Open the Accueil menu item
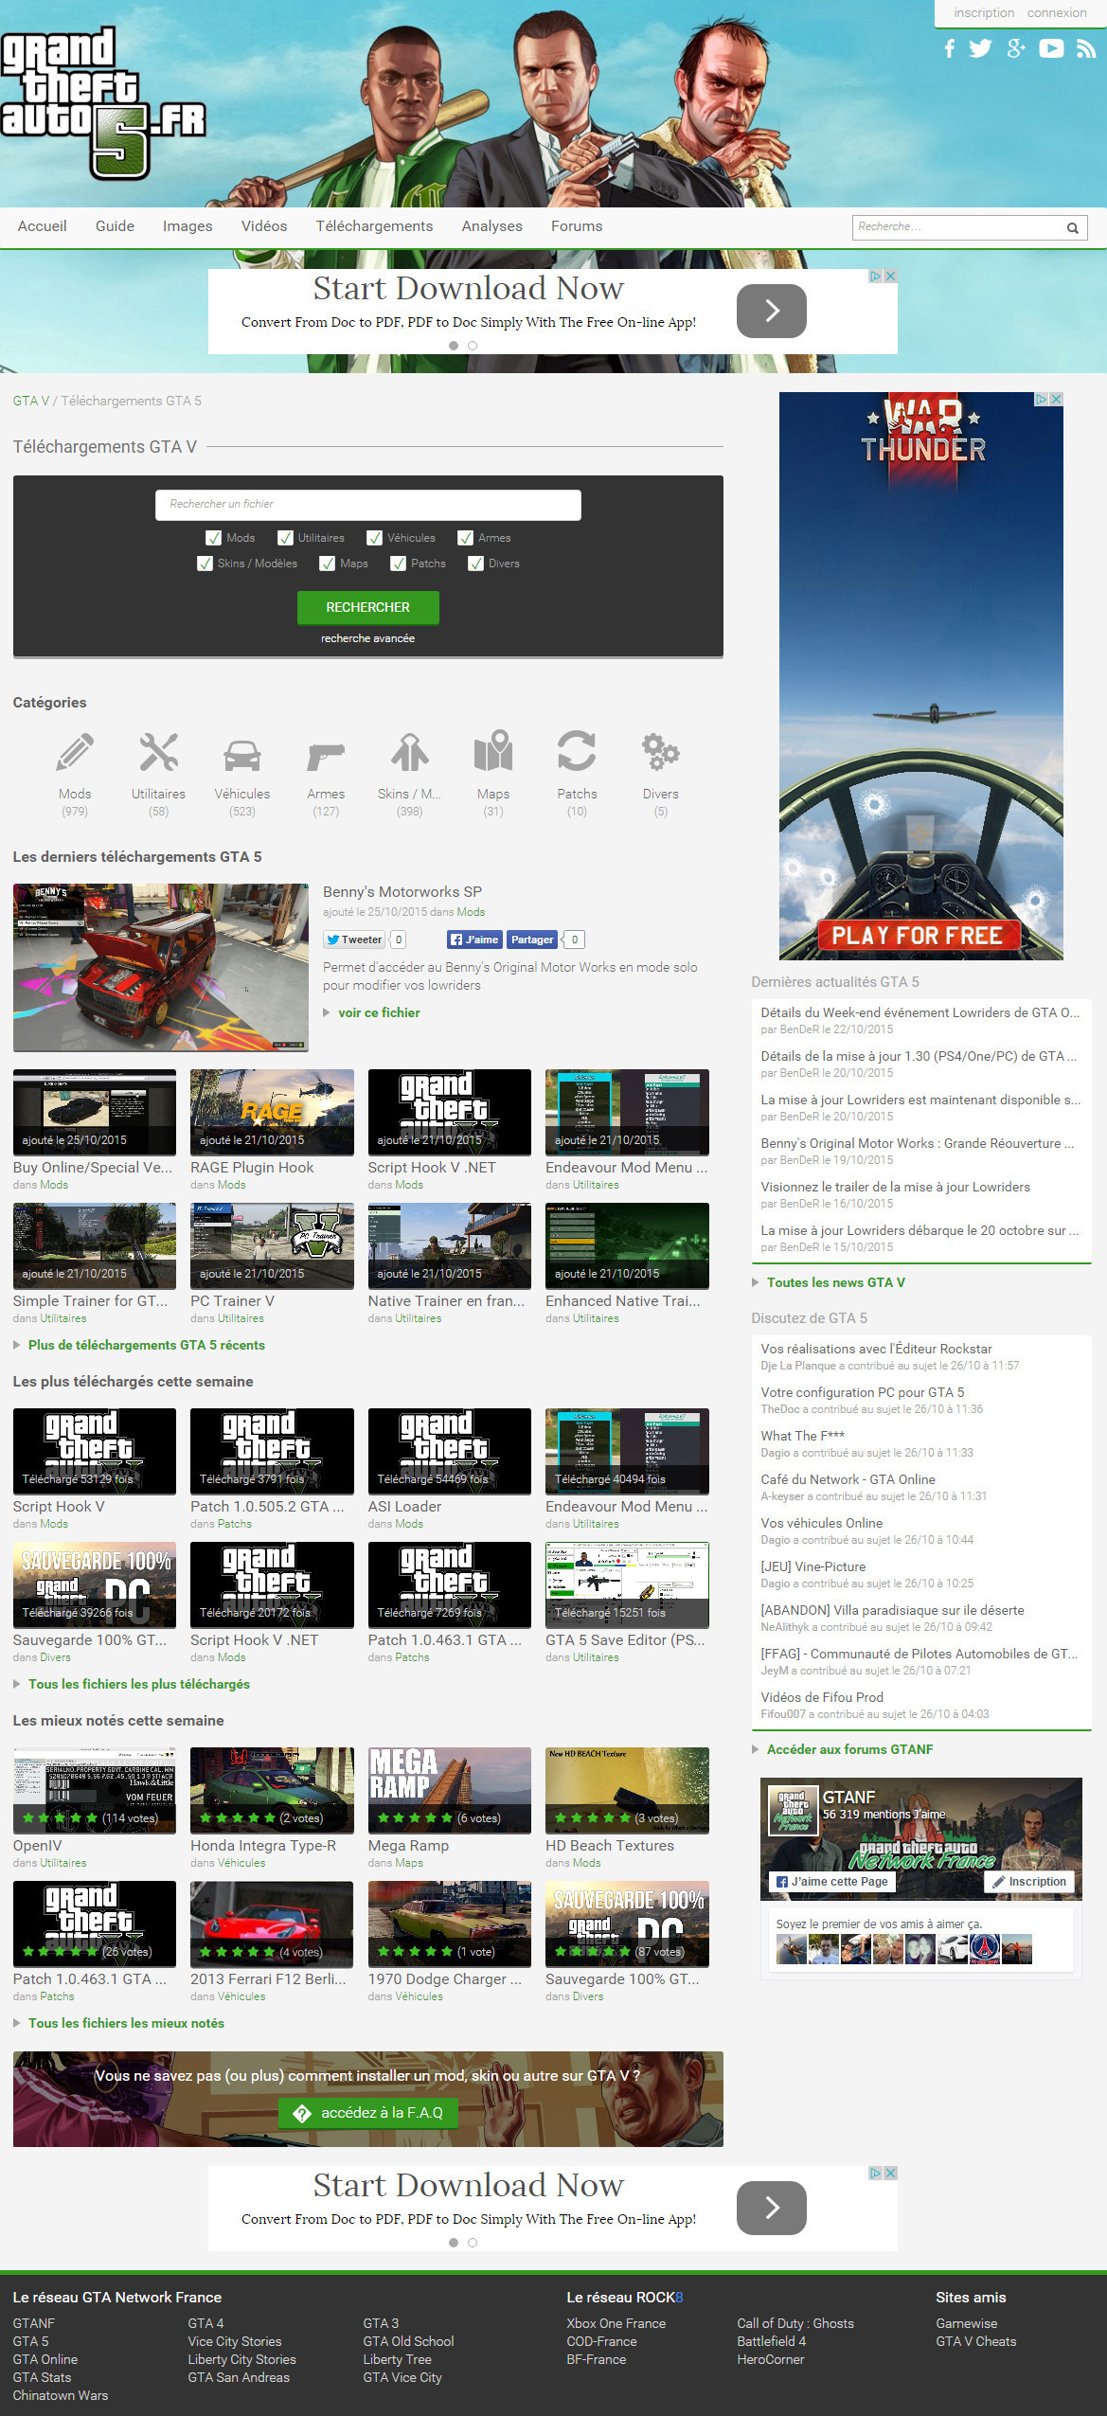The width and height of the screenshot is (1107, 2416). coord(42,226)
